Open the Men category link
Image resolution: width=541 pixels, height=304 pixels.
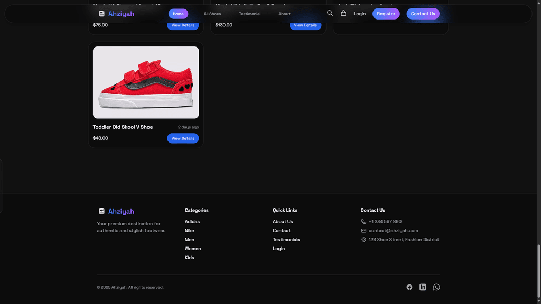coord(190,240)
